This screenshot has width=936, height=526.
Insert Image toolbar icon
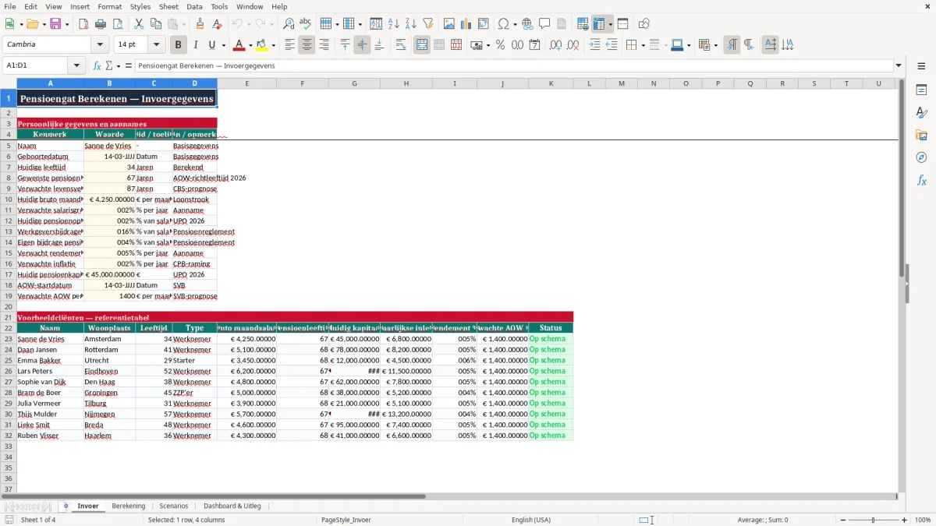click(x=449, y=24)
